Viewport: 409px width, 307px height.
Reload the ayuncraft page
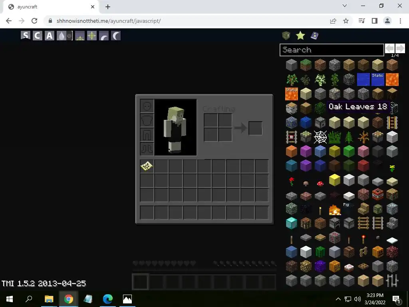pyautogui.click(x=34, y=21)
